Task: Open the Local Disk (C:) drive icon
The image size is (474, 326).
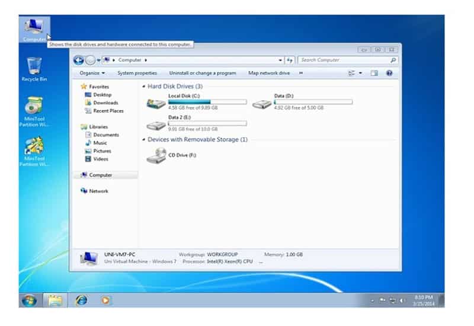Action: [x=156, y=104]
